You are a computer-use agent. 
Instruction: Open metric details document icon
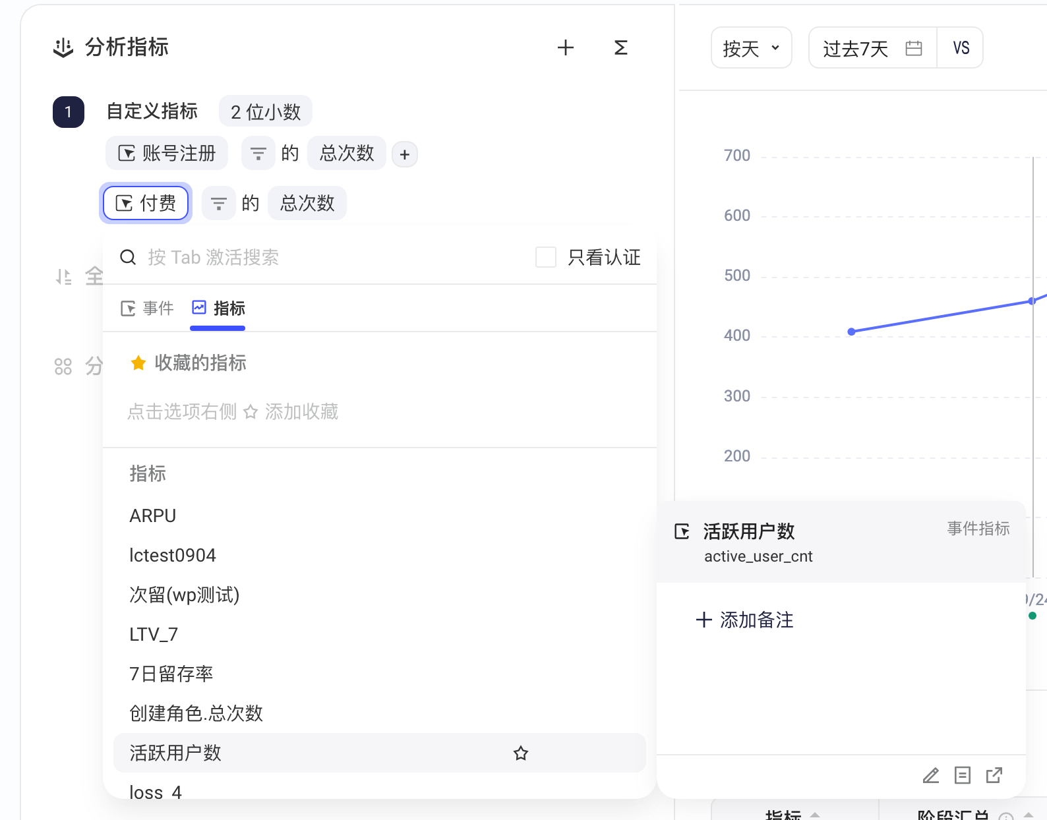pyautogui.click(x=963, y=775)
